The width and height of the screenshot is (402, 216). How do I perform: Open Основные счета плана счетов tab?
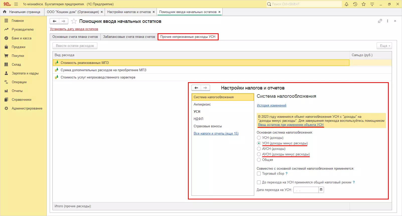tap(75, 37)
